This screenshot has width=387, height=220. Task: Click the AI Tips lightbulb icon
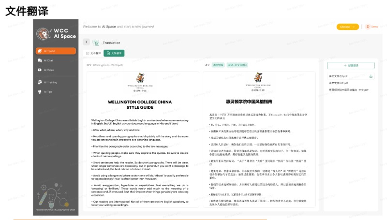pyautogui.click(x=40, y=91)
